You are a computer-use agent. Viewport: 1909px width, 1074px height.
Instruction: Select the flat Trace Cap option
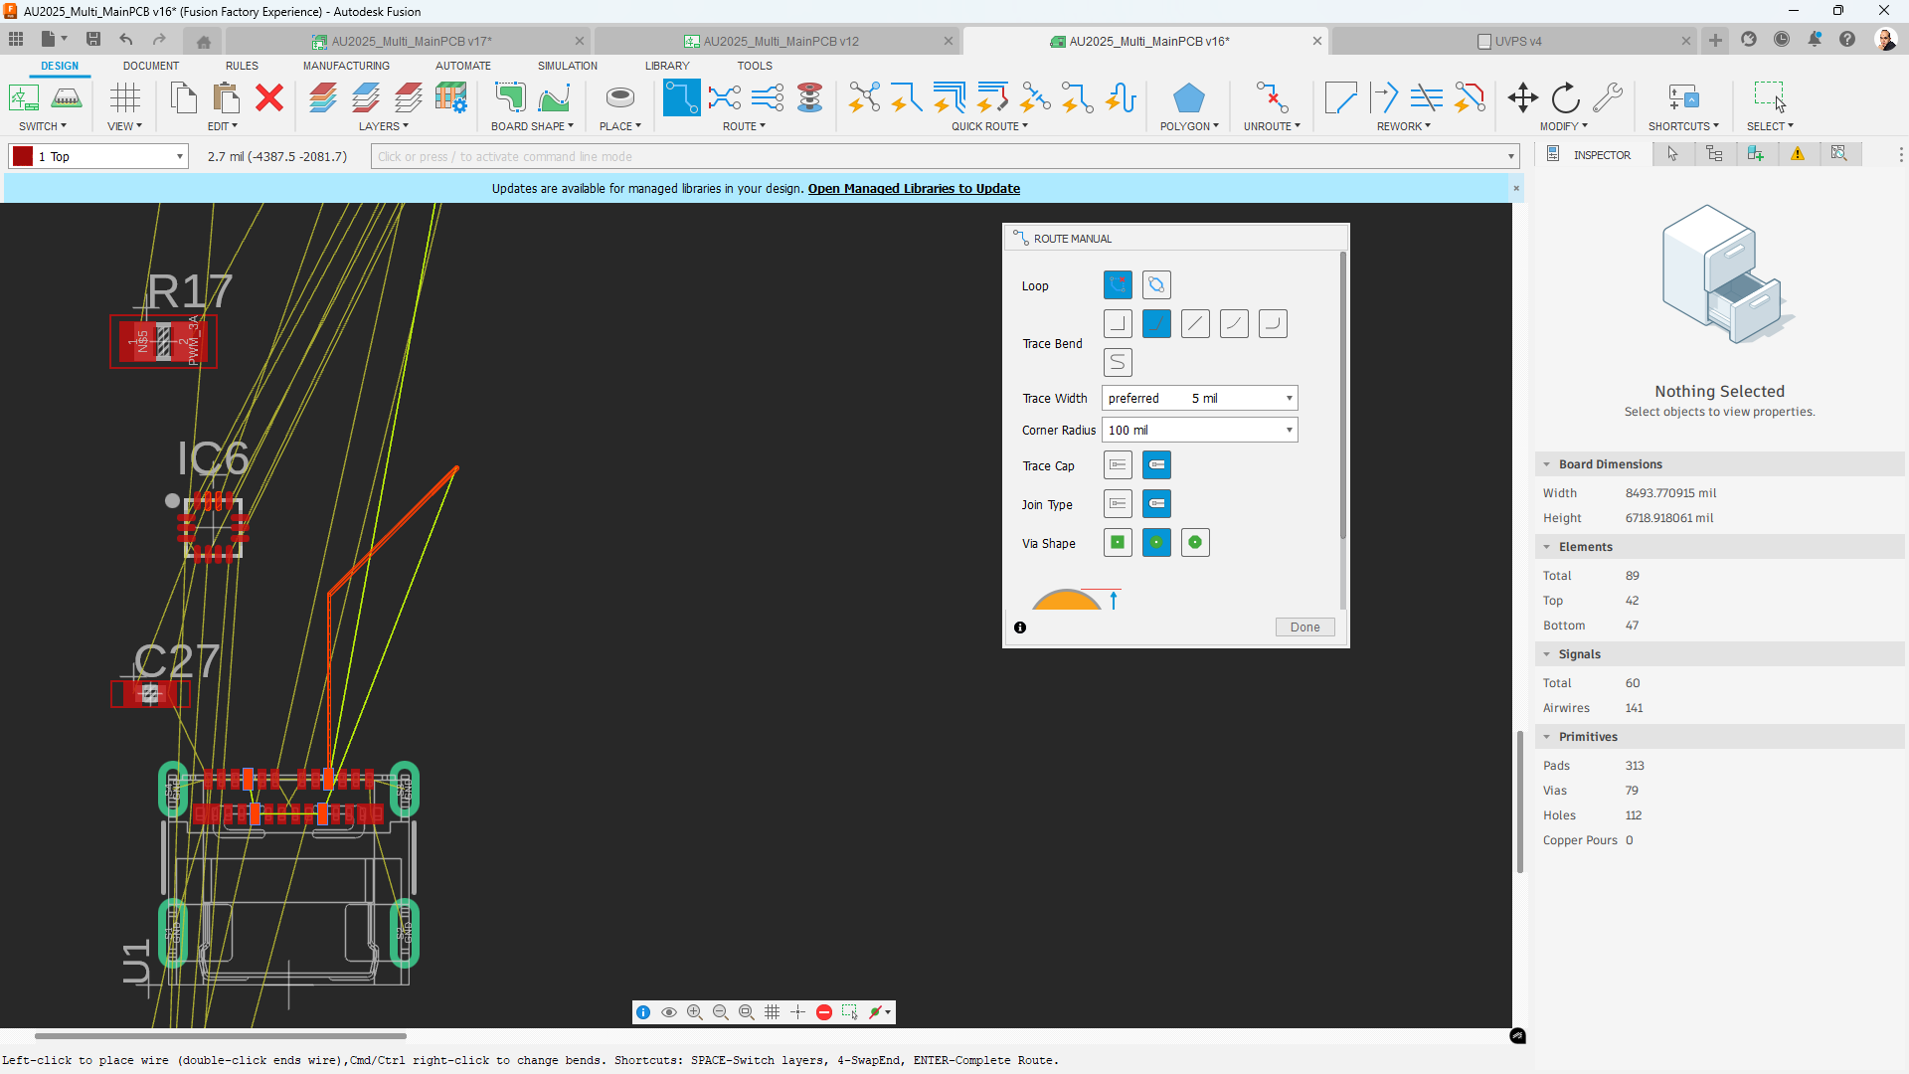click(x=1118, y=465)
